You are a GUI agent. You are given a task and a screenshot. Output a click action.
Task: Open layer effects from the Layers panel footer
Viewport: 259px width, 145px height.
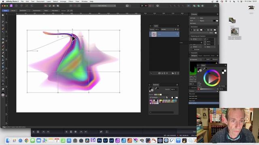[165, 73]
